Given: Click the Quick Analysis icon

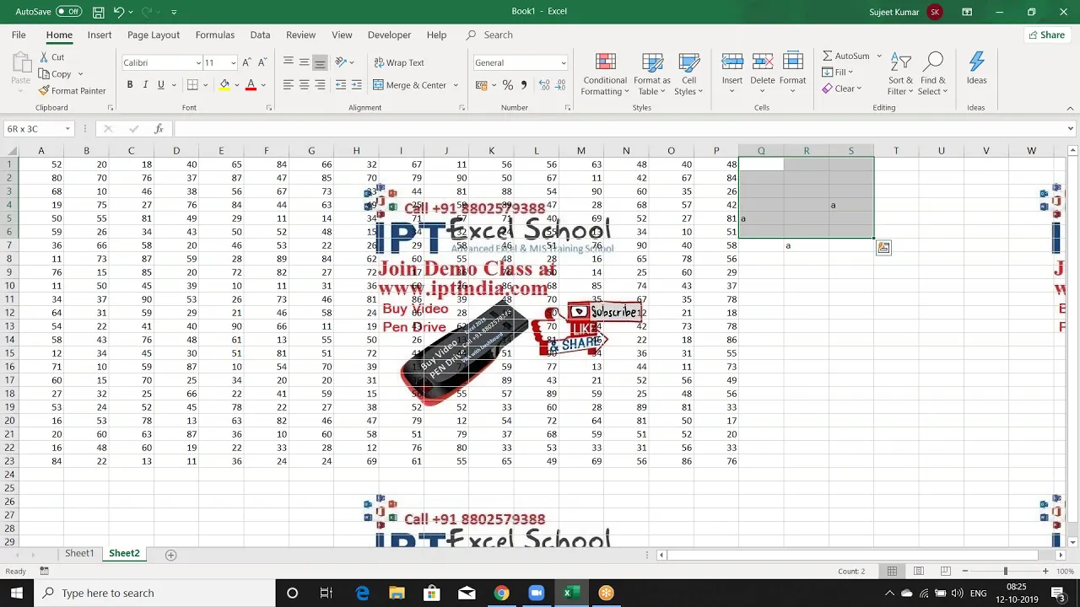Looking at the screenshot, I should (x=883, y=247).
